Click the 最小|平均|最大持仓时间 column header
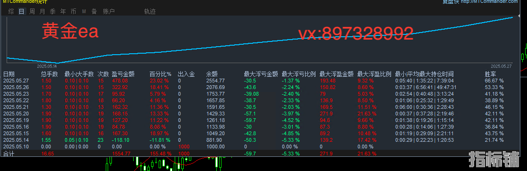Image resolution: width=527 pixels, height=171 pixels. (425, 74)
